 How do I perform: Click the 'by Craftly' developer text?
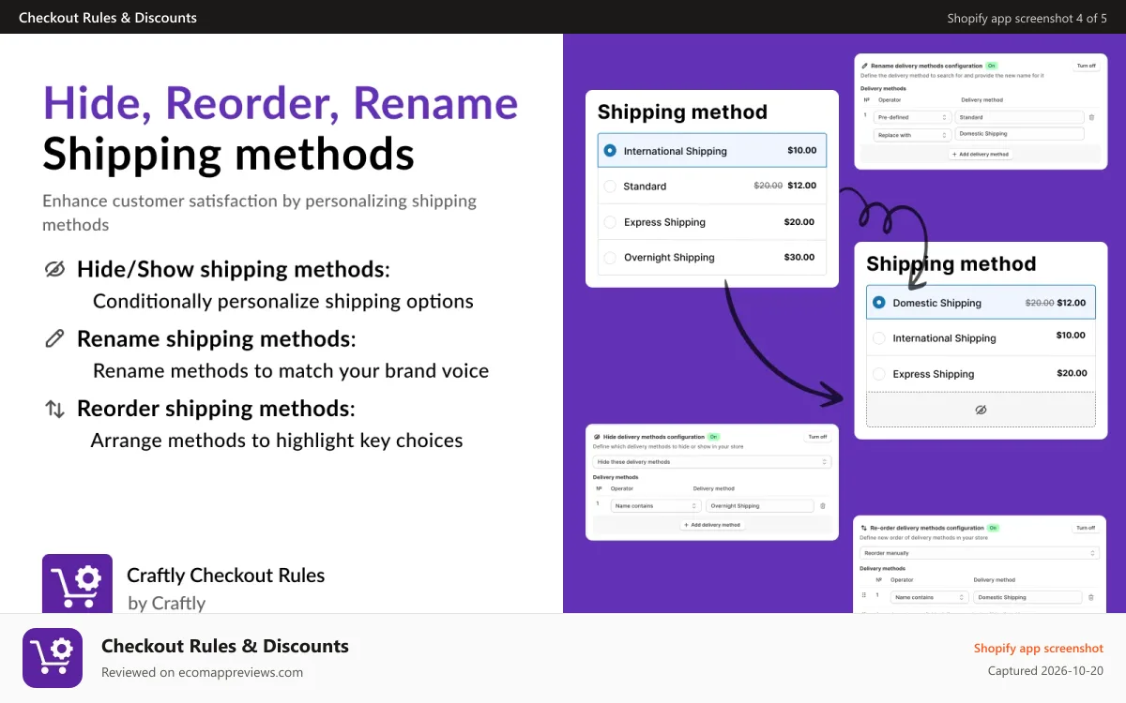coord(167,603)
